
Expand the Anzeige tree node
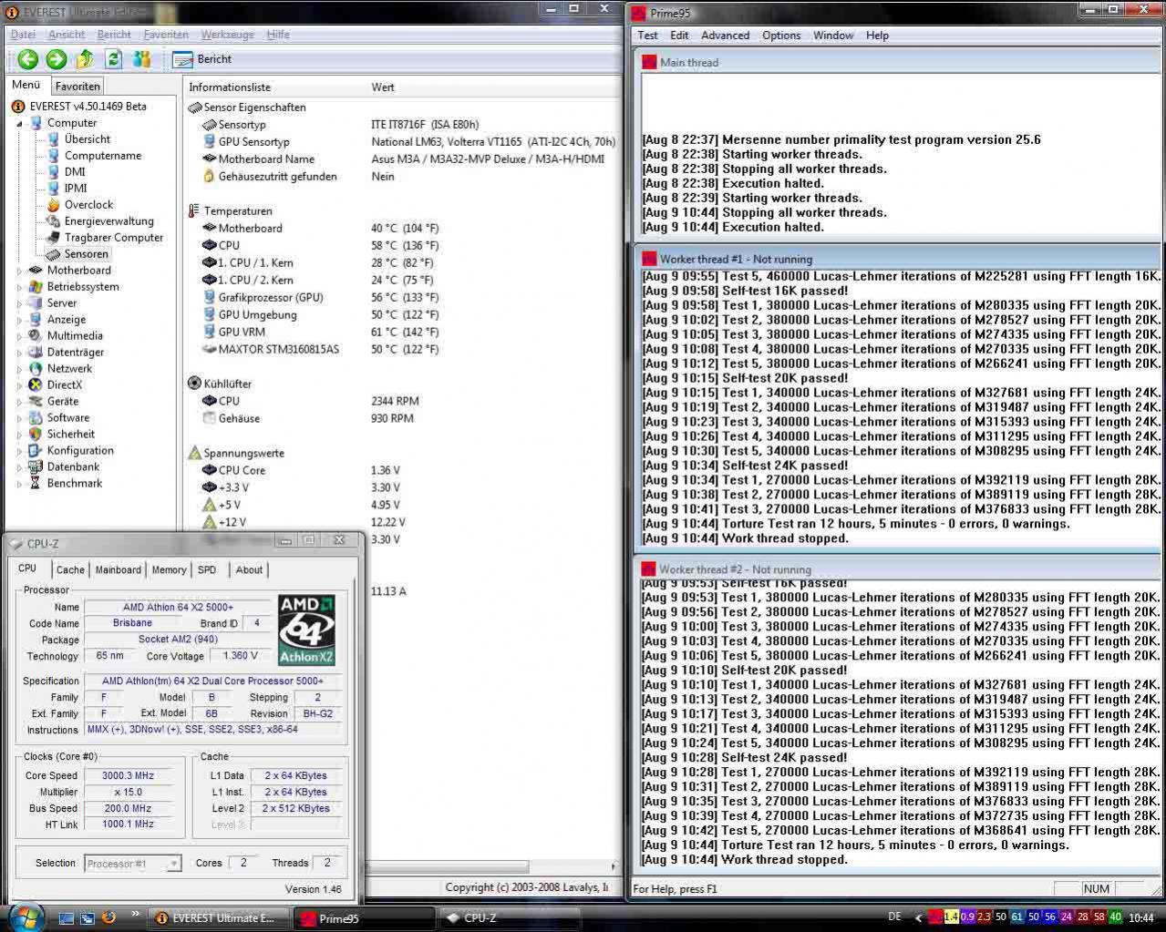pos(20,320)
